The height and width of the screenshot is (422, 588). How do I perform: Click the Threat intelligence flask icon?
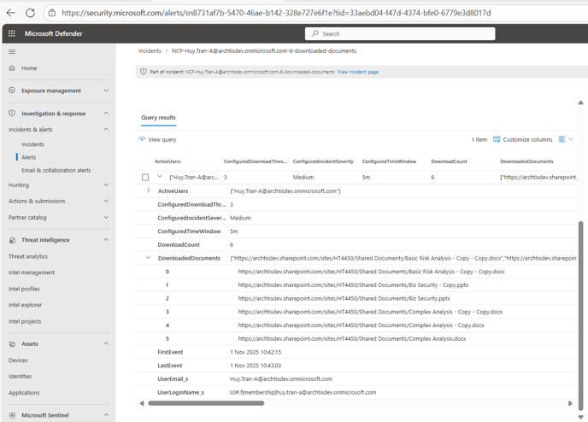12,240
